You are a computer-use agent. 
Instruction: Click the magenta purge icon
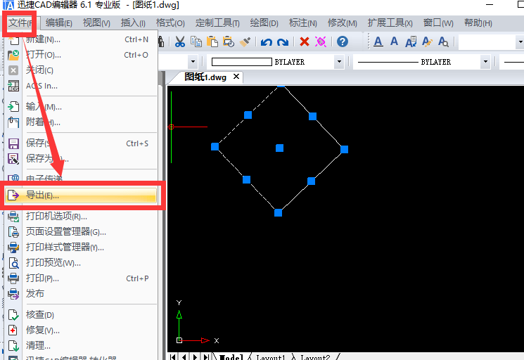coord(321,41)
